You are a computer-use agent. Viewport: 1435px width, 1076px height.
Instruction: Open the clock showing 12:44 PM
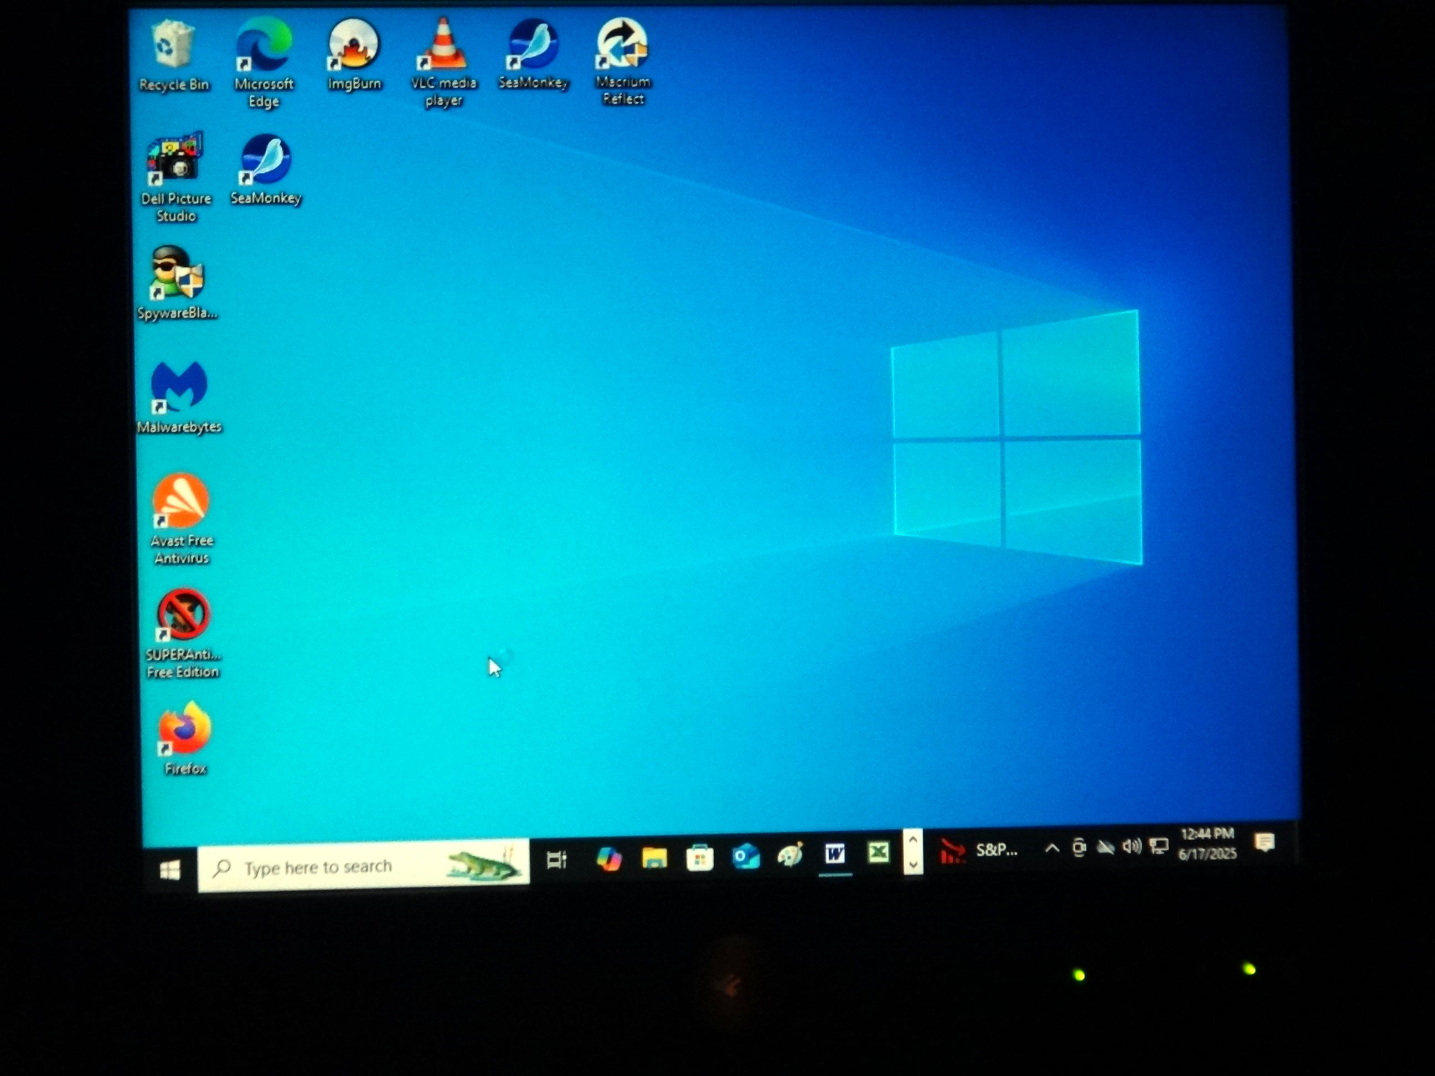[1207, 843]
